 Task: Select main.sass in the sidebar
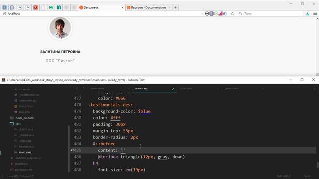tap(25, 152)
